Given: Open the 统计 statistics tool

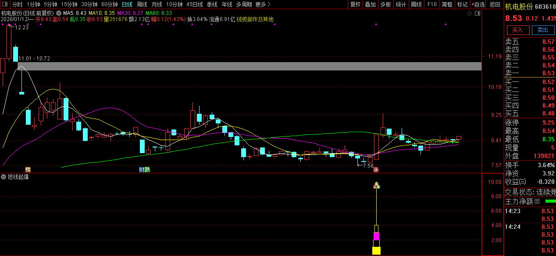Looking at the screenshot, I should pyautogui.click(x=401, y=4).
